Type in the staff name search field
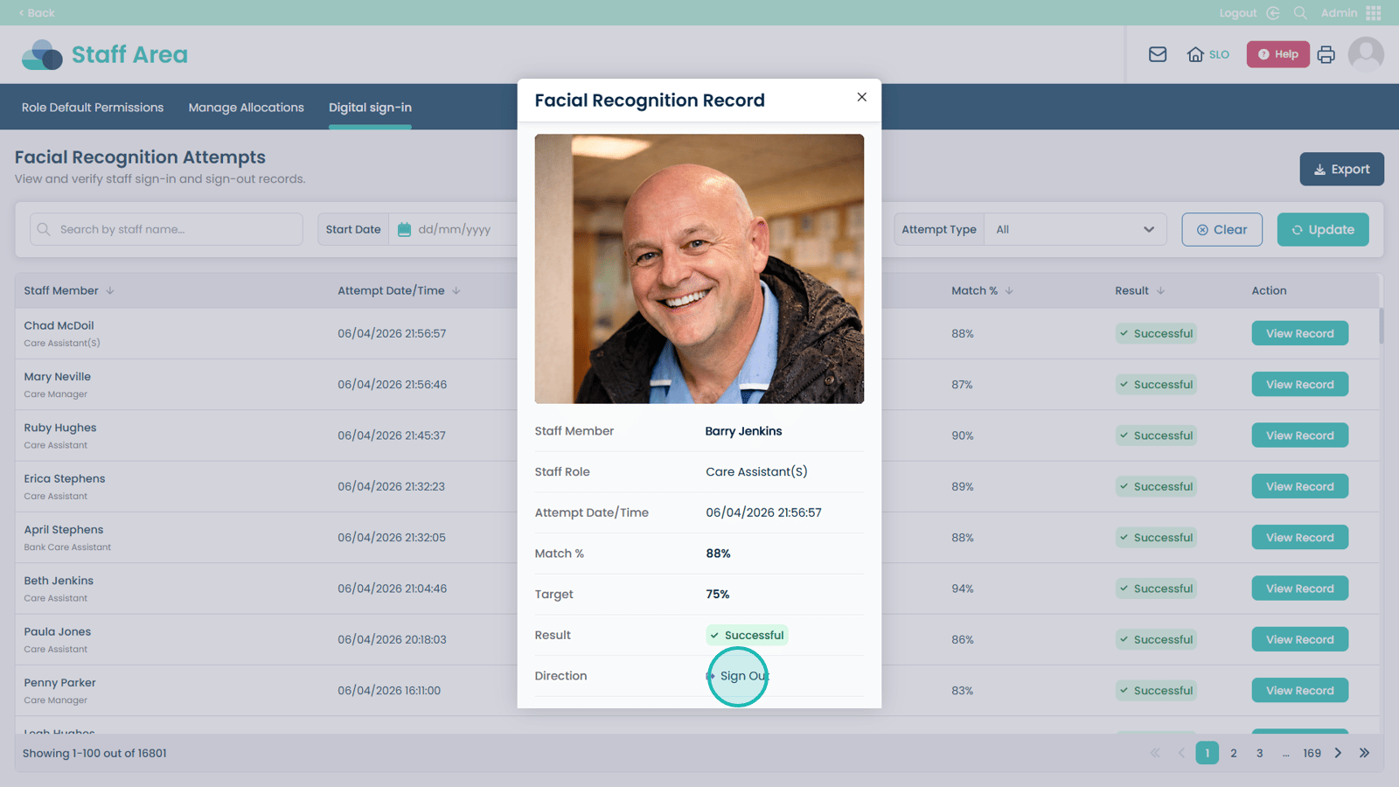The height and width of the screenshot is (787, 1399). point(175,229)
